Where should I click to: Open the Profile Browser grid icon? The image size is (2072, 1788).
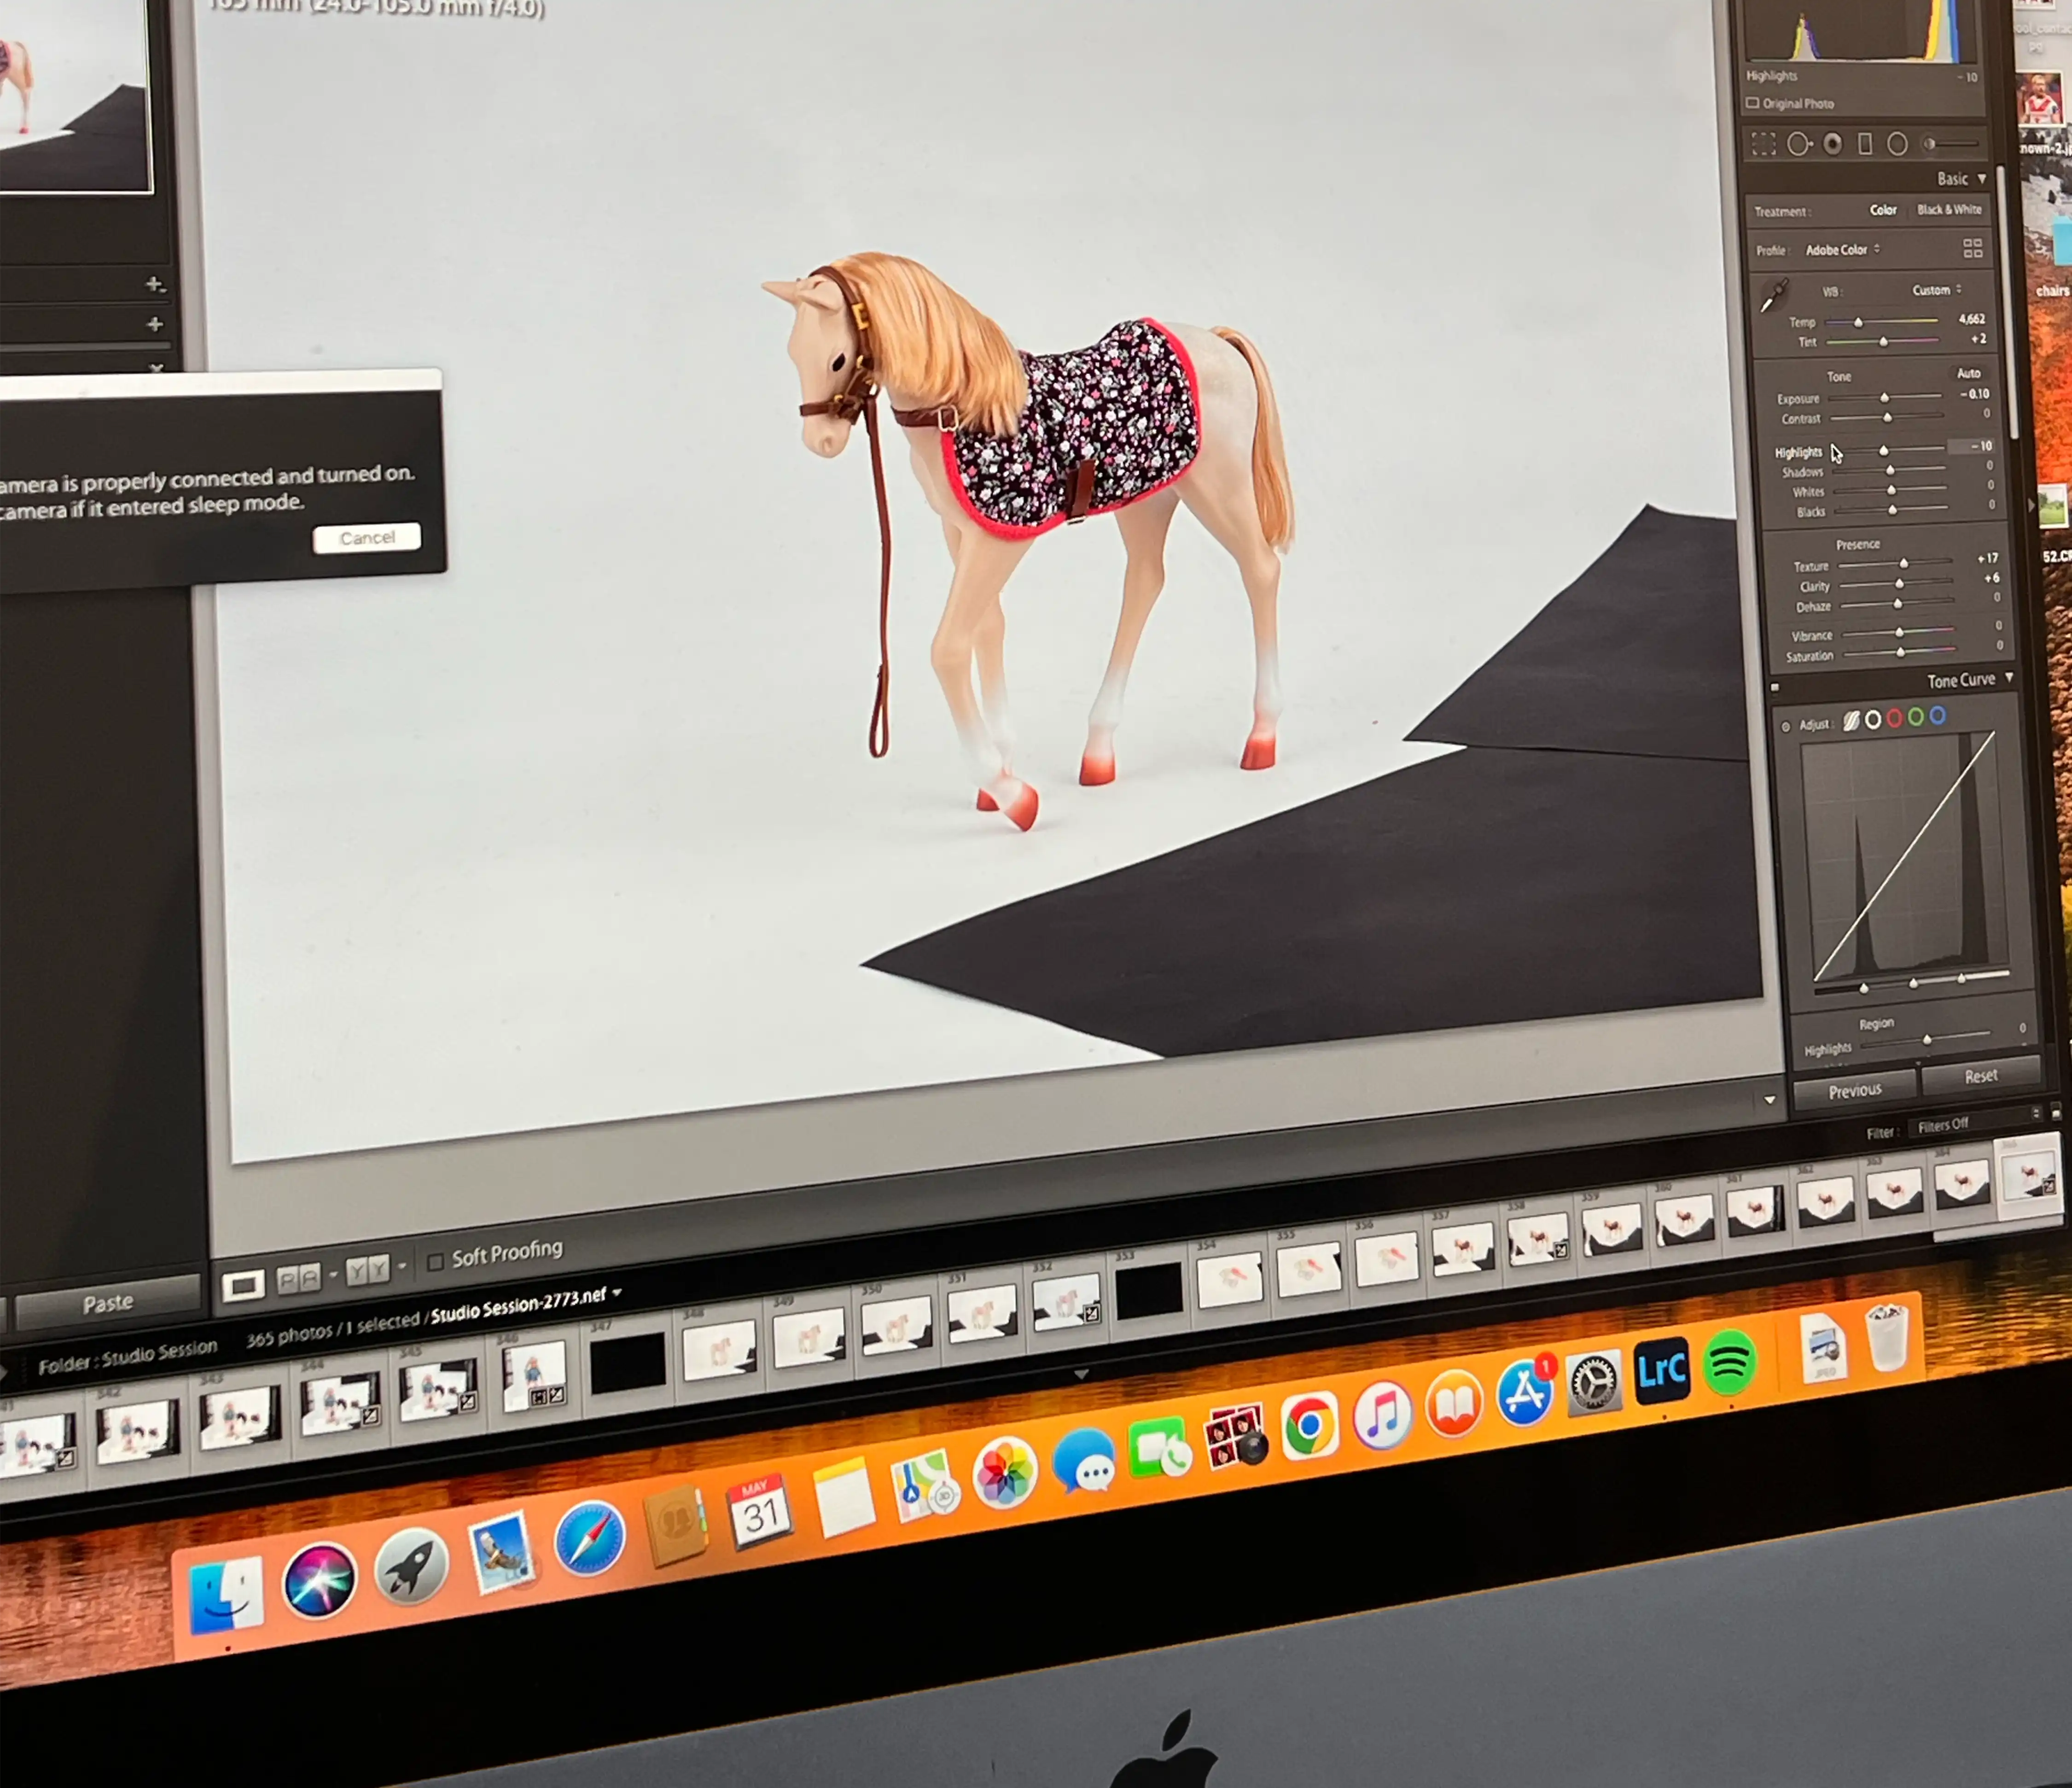pyautogui.click(x=1972, y=248)
